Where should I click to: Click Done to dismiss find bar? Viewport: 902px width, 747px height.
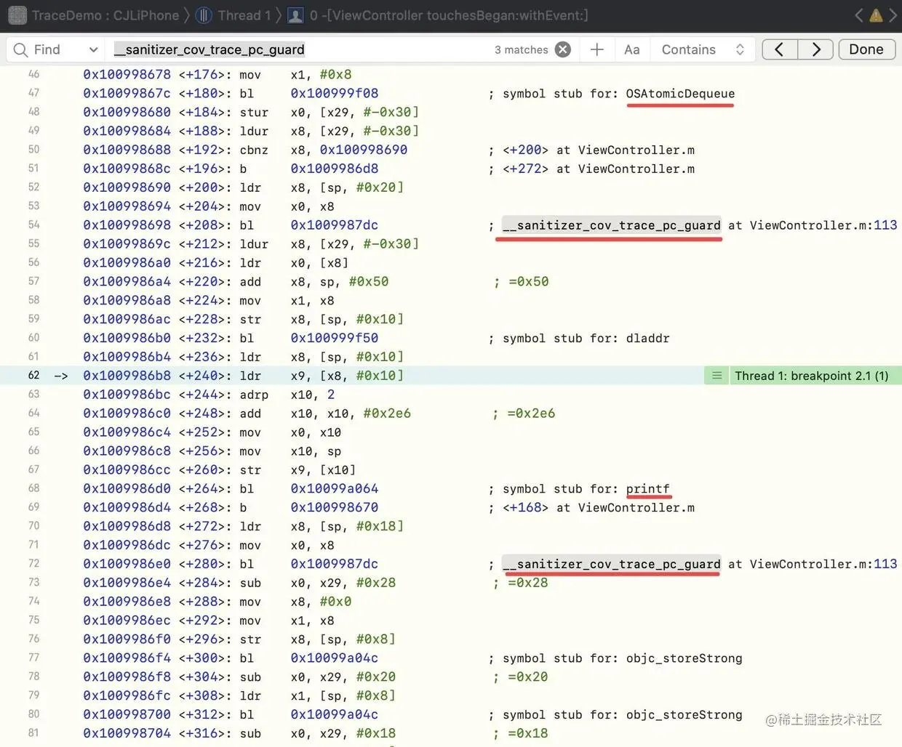click(866, 49)
